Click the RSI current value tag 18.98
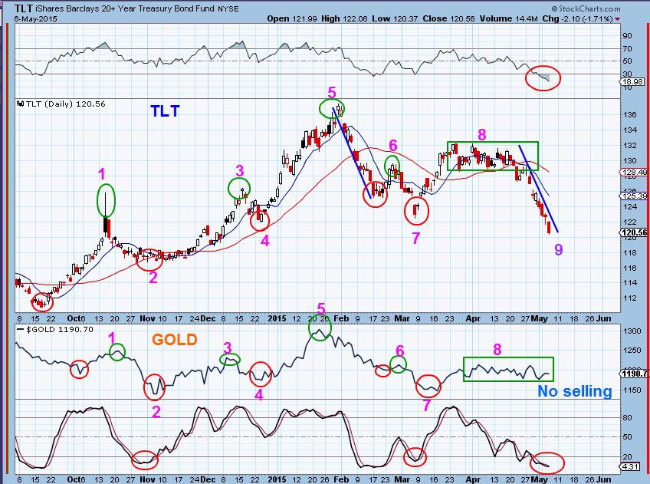 tap(632, 82)
